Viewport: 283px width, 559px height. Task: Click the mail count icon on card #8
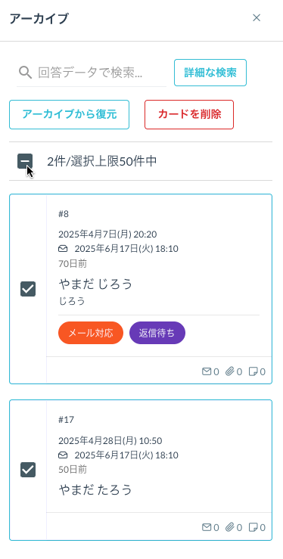click(x=207, y=371)
